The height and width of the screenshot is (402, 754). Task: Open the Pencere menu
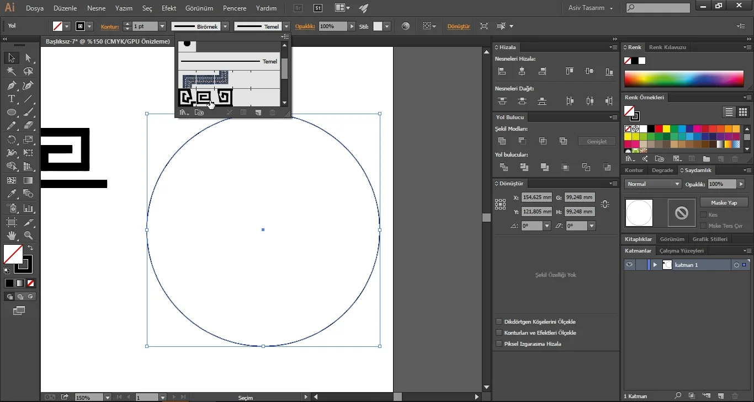pyautogui.click(x=235, y=8)
